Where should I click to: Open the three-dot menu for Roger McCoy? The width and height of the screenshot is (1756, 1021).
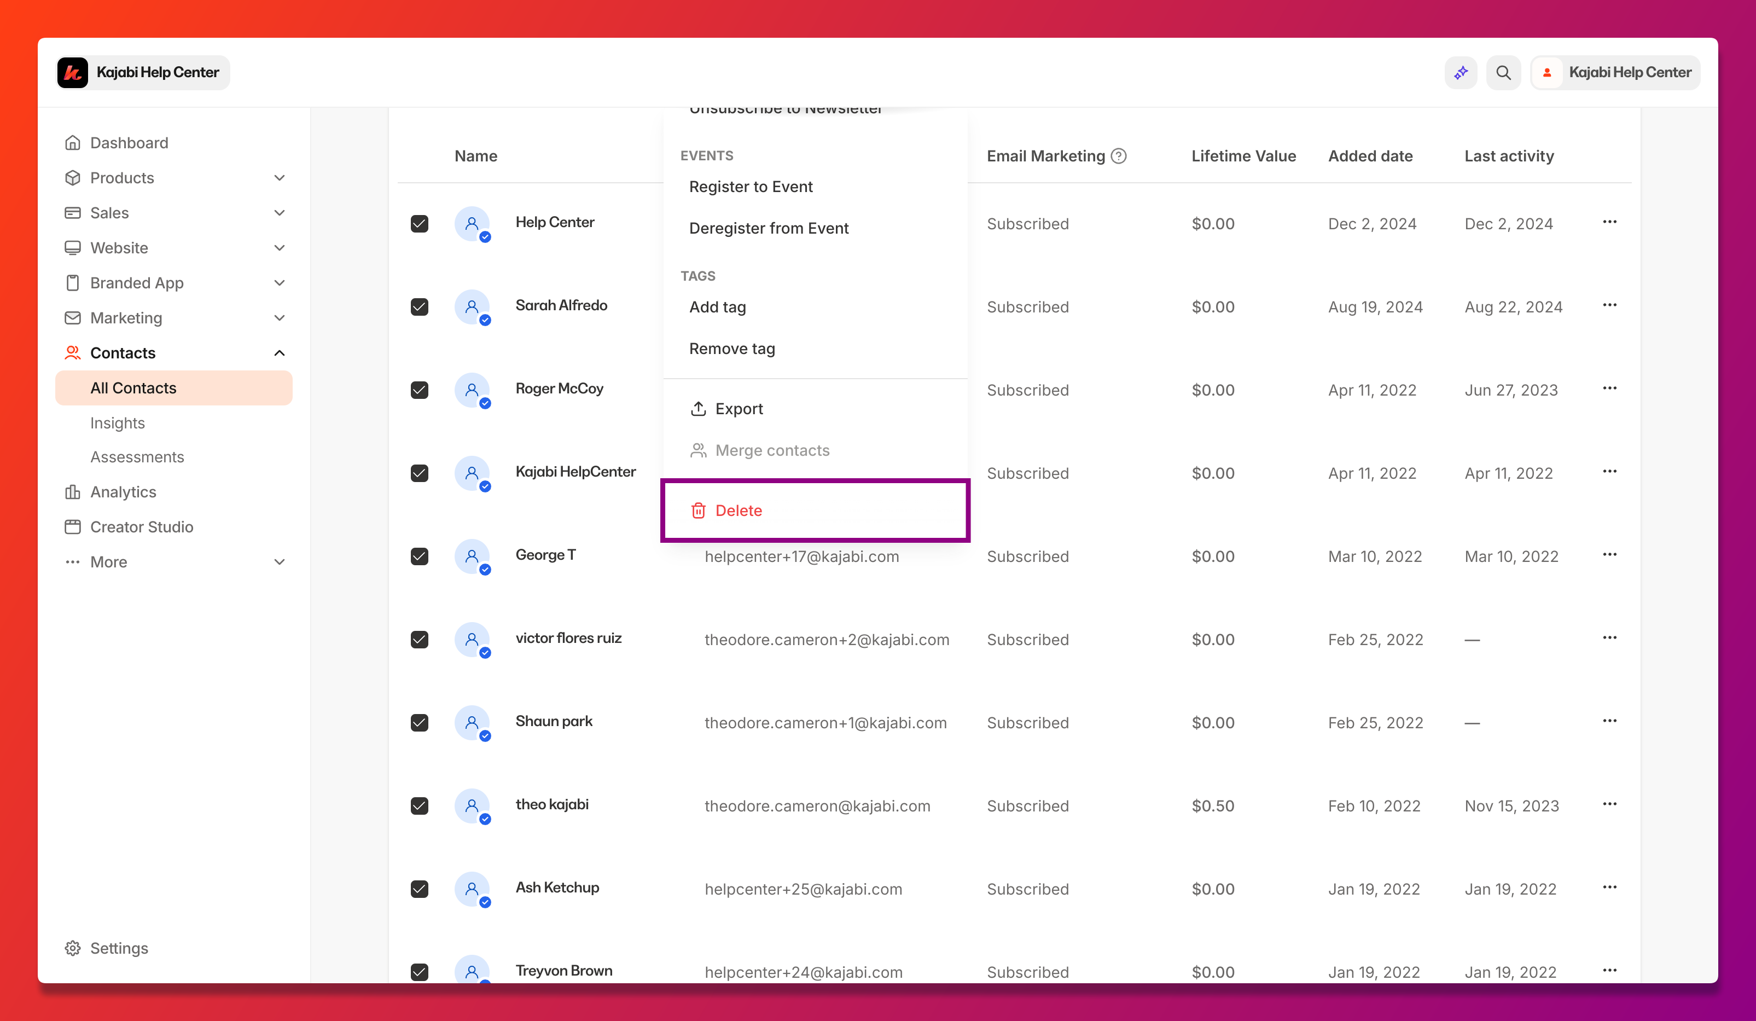pos(1609,388)
